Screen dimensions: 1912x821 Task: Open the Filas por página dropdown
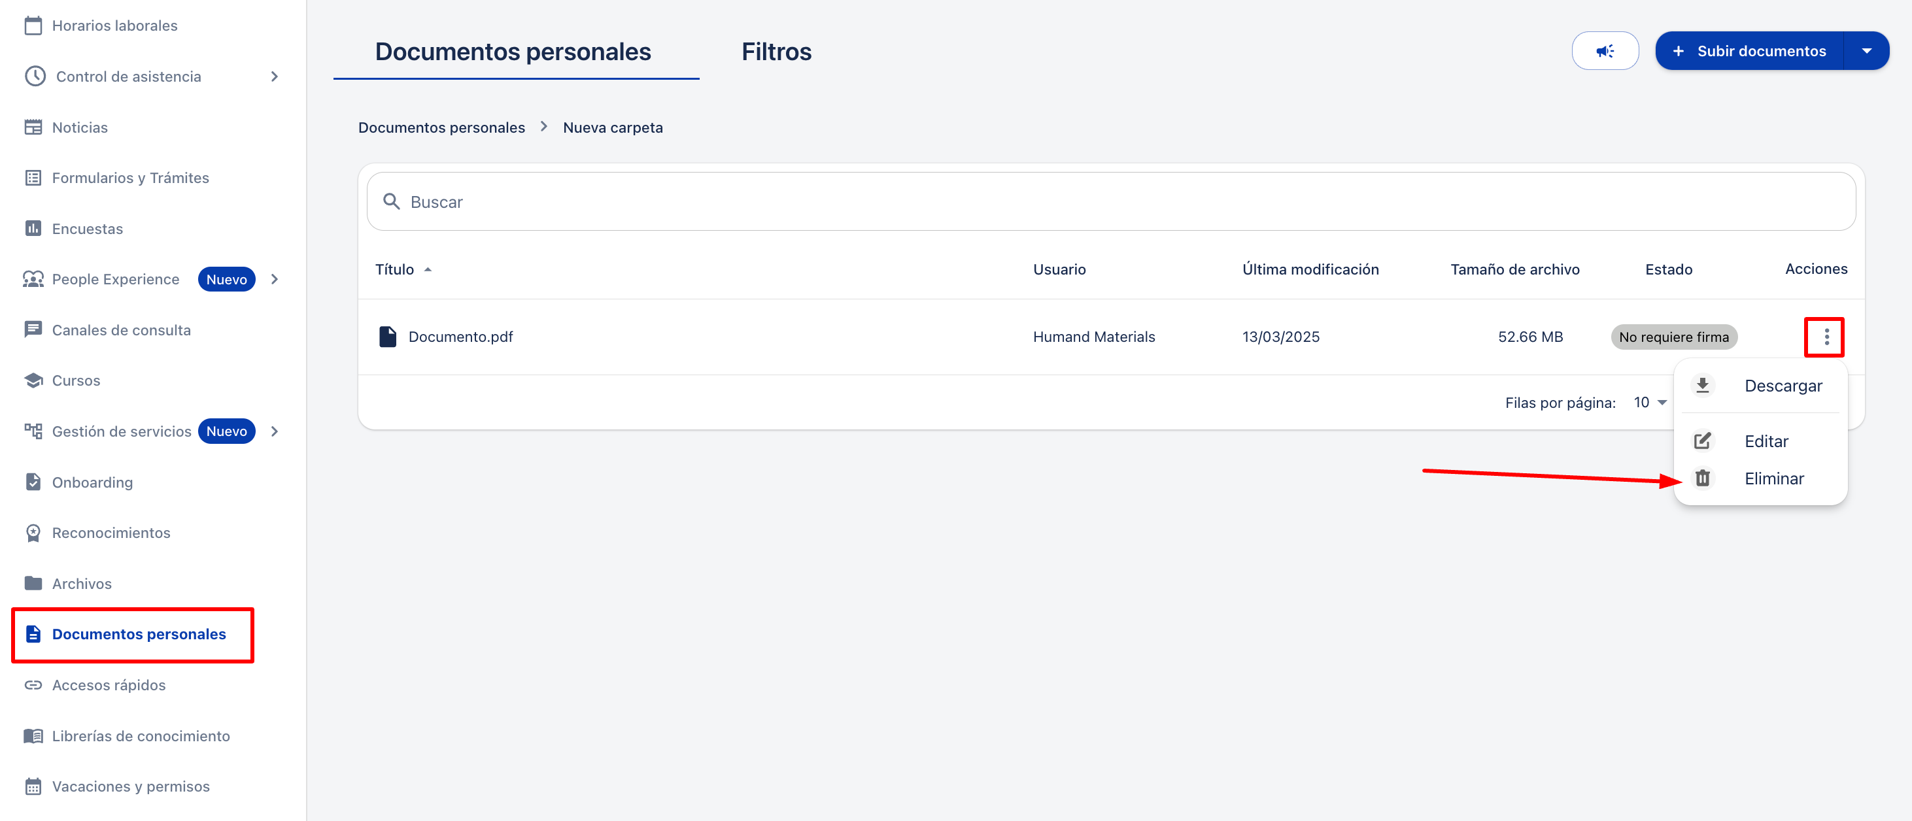pos(1650,402)
